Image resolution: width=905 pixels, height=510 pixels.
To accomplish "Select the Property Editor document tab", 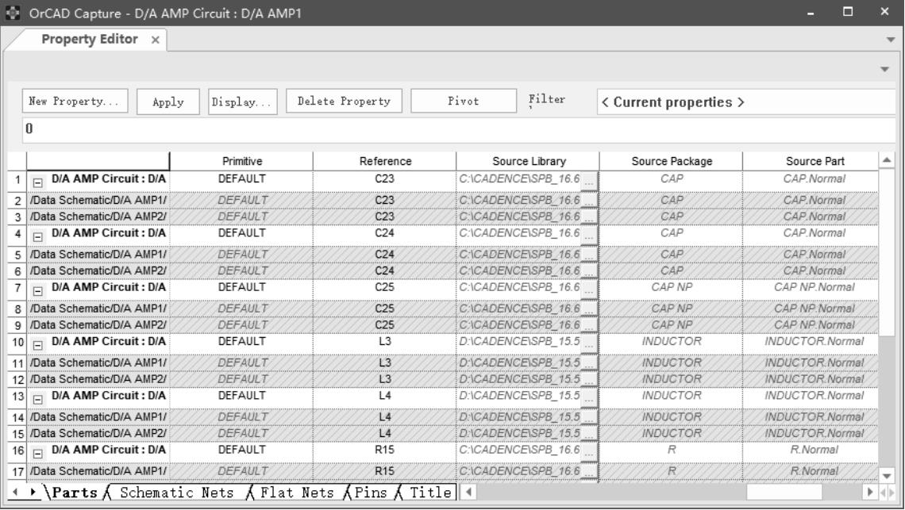I will coord(90,39).
